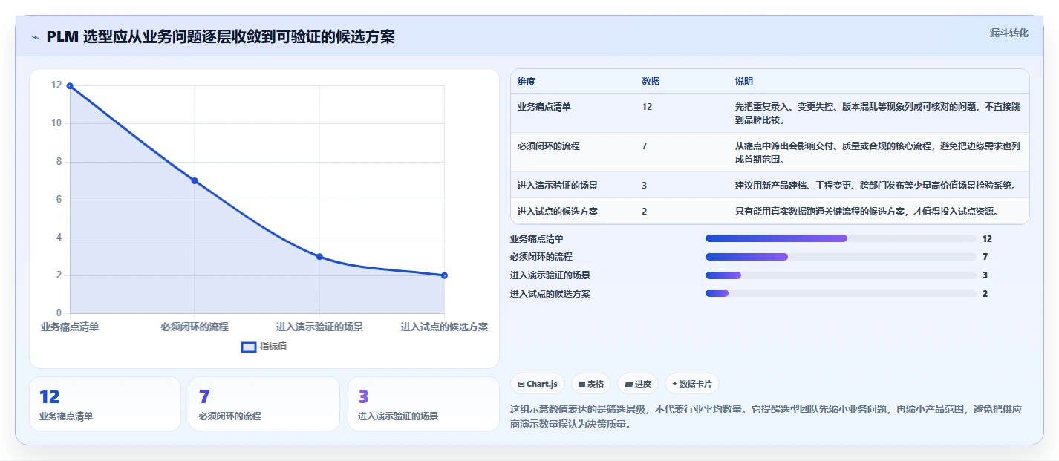Click the data value 7 in the table
This screenshot has width=1059, height=461.
coord(644,146)
